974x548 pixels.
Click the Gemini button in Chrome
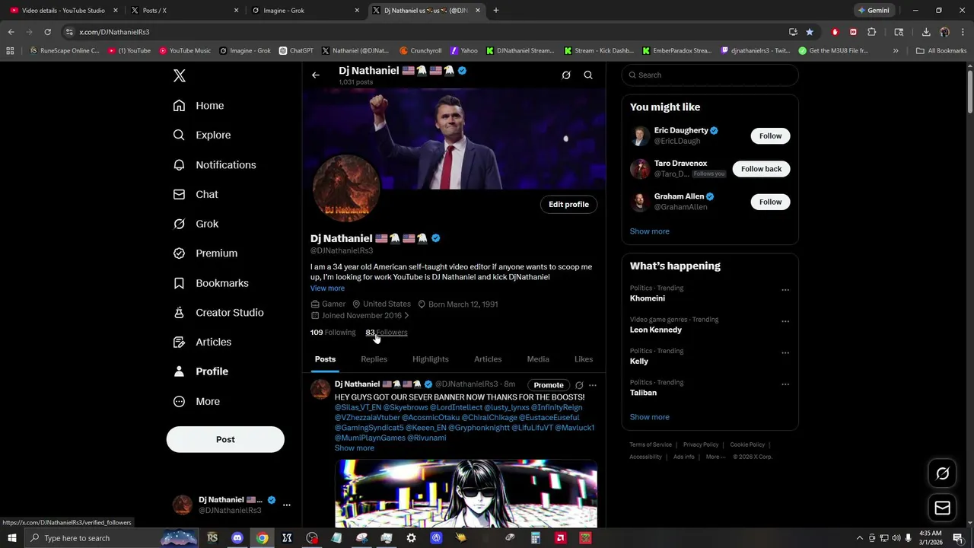point(874,11)
